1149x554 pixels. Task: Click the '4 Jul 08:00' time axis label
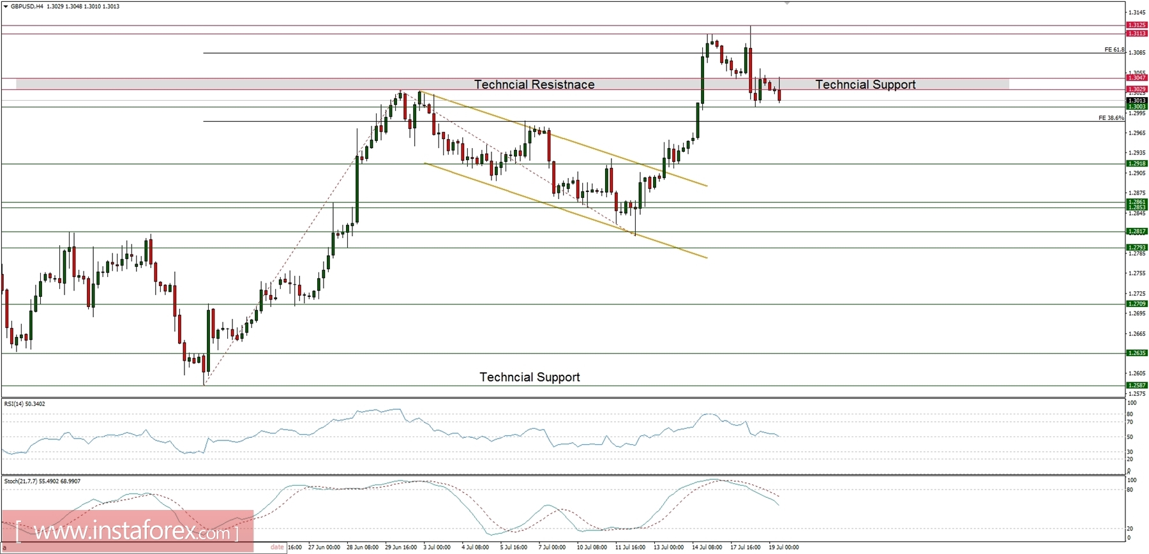(476, 547)
